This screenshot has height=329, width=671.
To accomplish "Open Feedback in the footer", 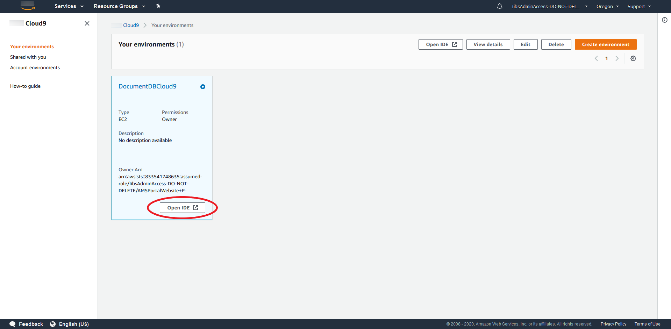I will click(27, 324).
